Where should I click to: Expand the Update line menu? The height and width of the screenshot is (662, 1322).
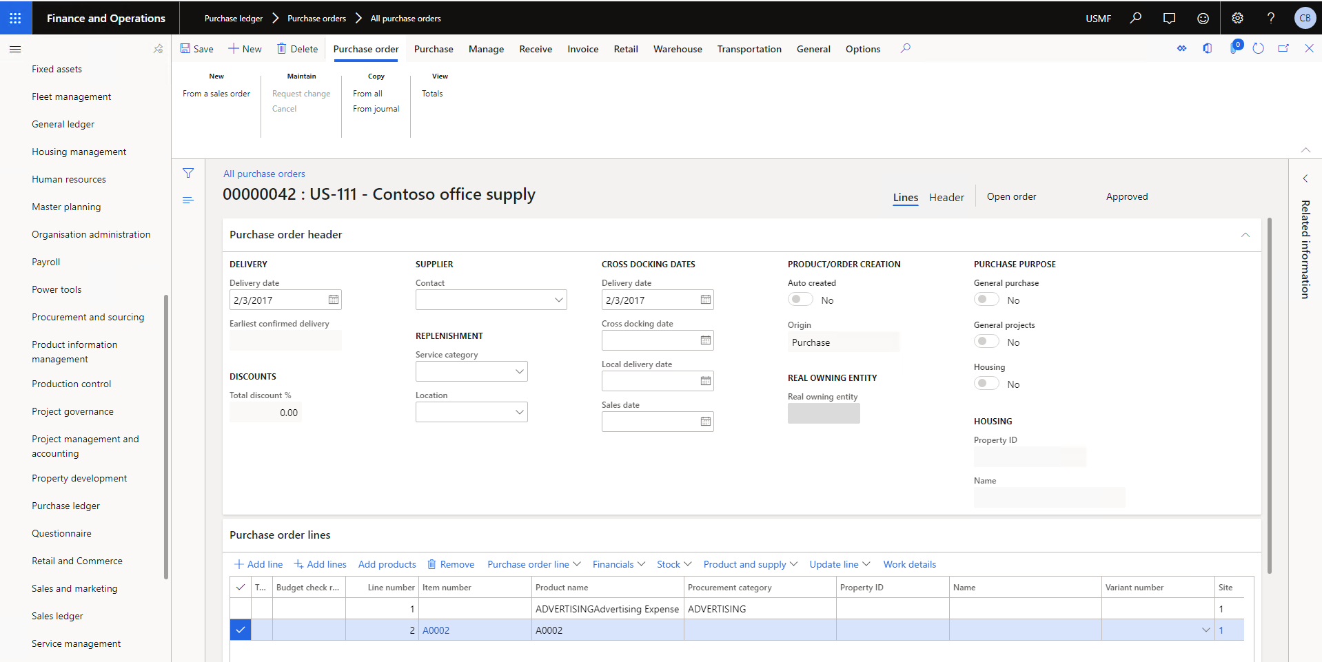tap(840, 564)
